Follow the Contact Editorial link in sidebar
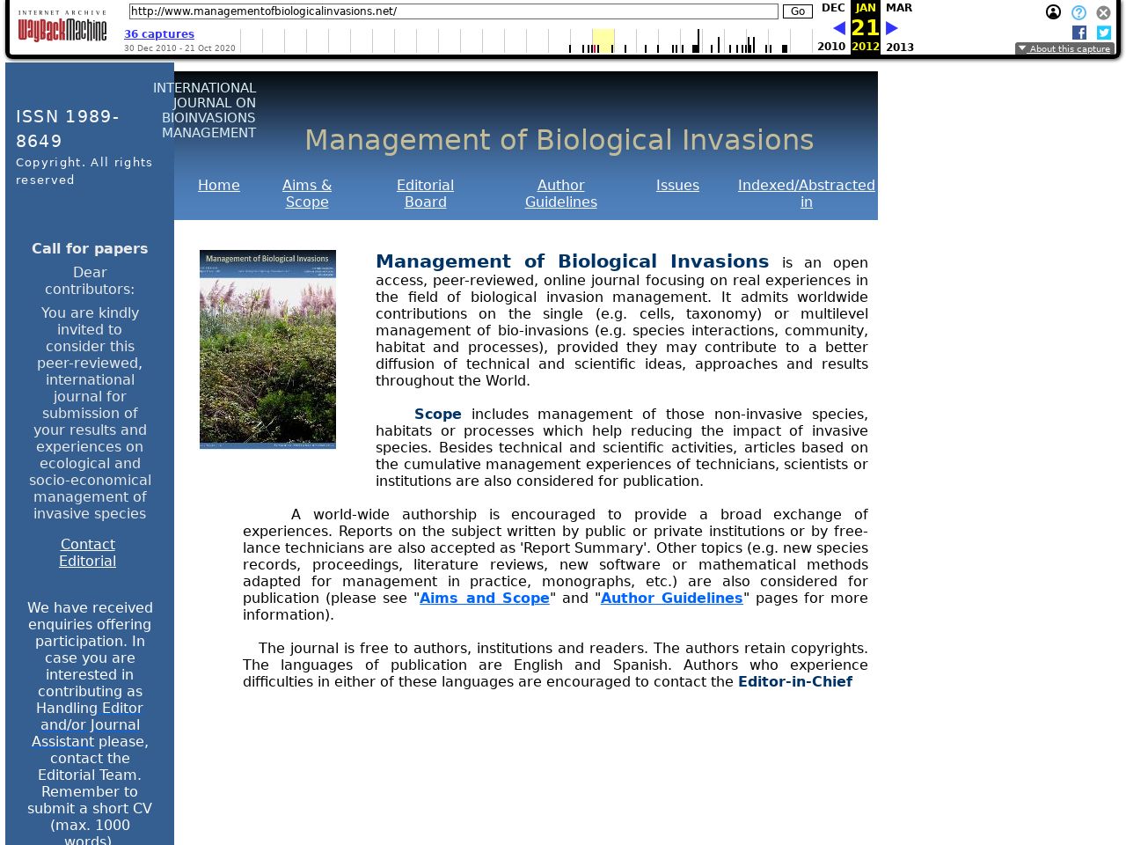 click(88, 553)
